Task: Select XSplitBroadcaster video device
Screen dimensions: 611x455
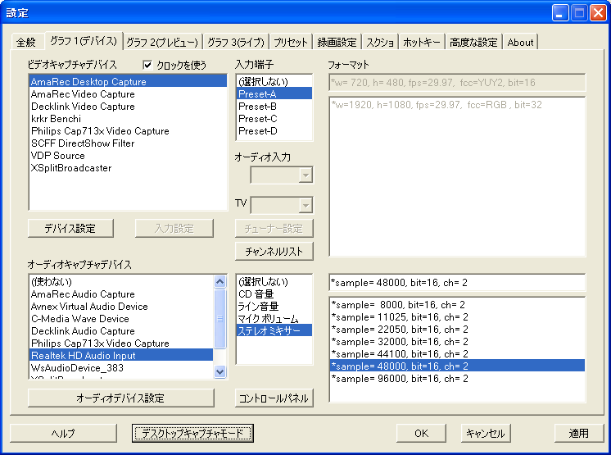Action: (x=129, y=168)
